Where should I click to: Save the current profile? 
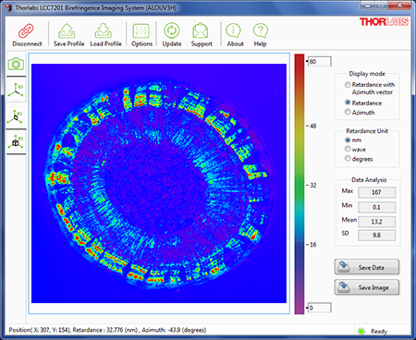pos(68,35)
